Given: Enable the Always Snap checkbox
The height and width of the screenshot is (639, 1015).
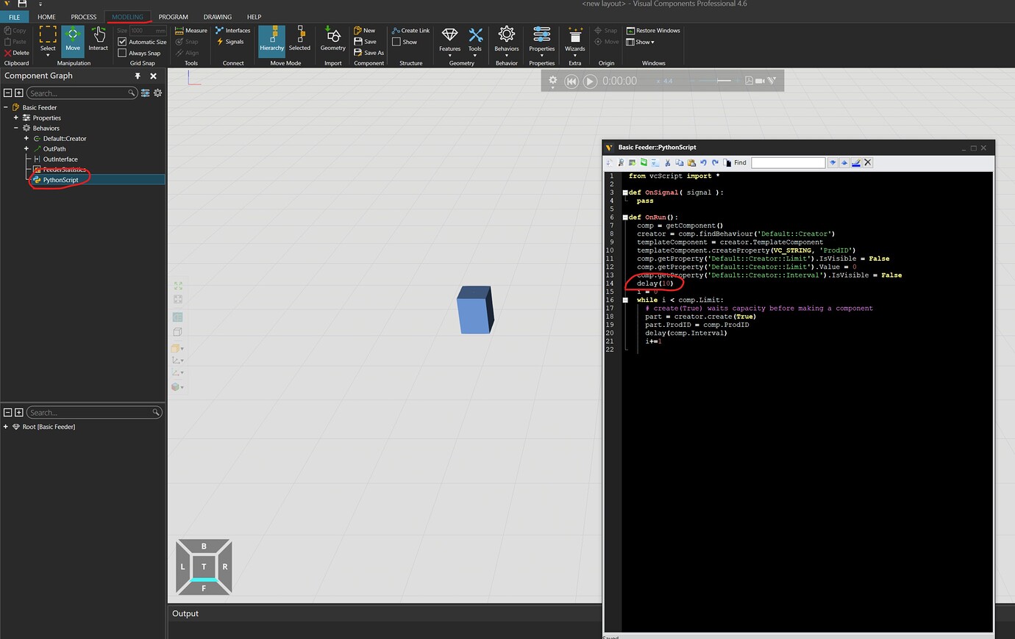Looking at the screenshot, I should click(x=122, y=53).
